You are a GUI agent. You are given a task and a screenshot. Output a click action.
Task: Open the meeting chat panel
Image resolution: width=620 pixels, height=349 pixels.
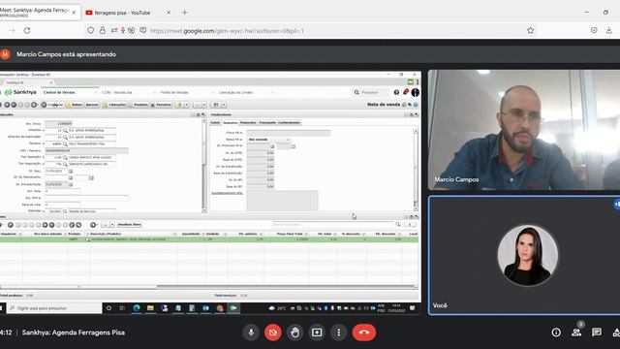(597, 333)
